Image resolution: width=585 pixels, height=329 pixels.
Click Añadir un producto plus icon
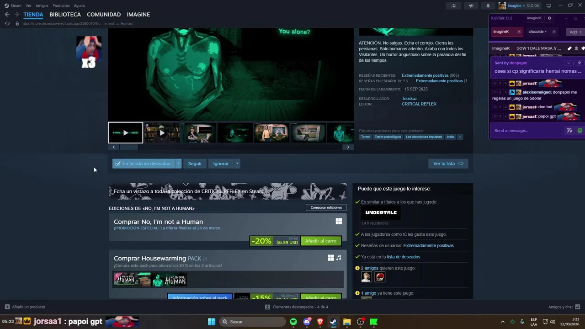(7, 307)
